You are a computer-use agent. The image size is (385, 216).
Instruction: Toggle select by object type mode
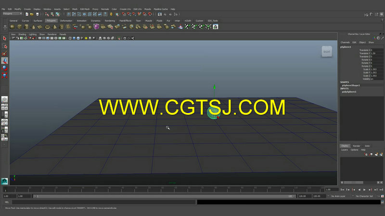(x=52, y=14)
